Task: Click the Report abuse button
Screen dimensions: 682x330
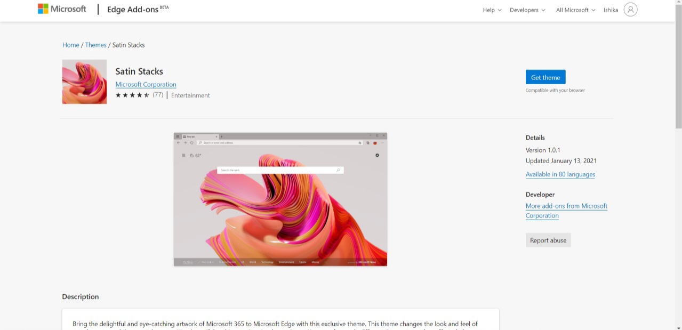Action: [548, 240]
